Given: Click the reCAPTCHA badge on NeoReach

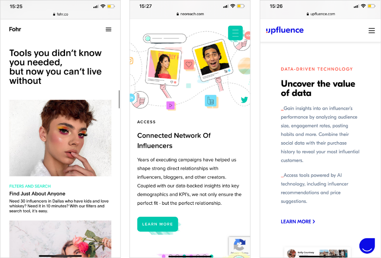Looking at the screenshot, I should (x=239, y=246).
